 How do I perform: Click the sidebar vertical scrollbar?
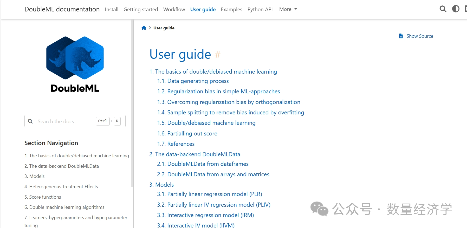click(132, 104)
